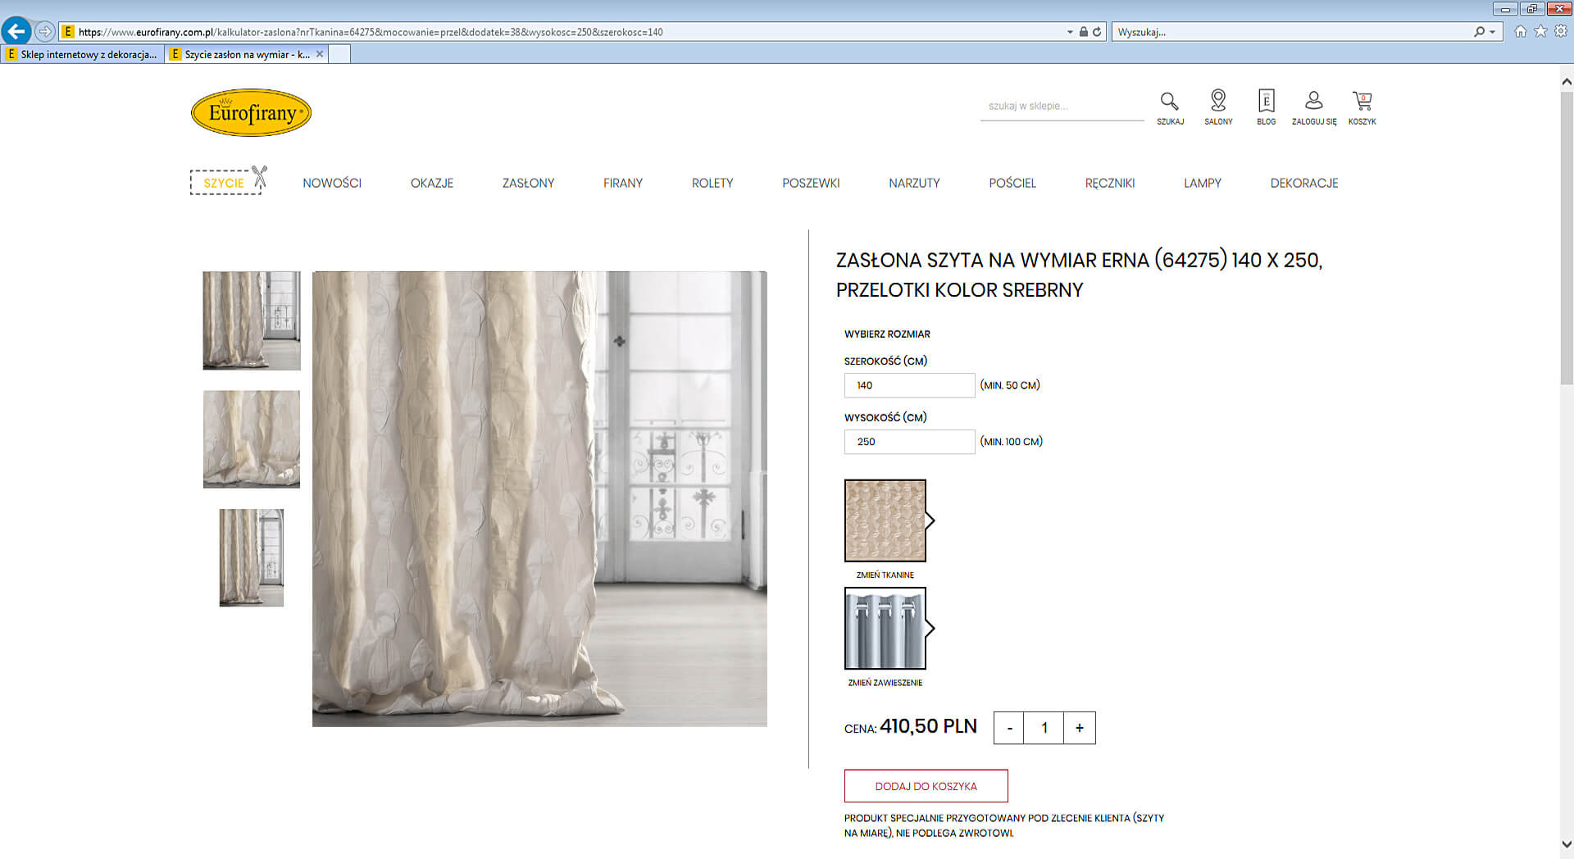Click the Zaloguj się user icon
Screen dimensions: 1574x859
tap(1313, 102)
